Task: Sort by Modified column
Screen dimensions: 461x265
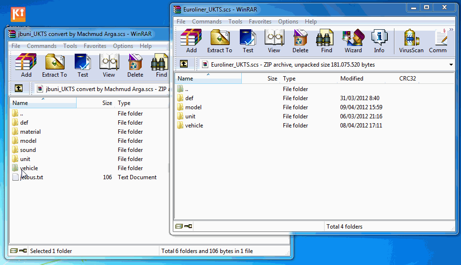Action: pos(361,78)
